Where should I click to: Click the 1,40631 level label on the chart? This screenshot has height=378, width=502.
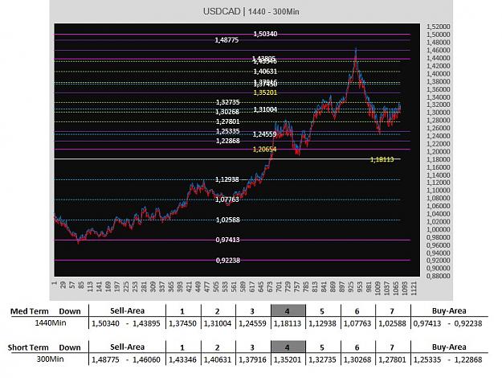tap(265, 72)
